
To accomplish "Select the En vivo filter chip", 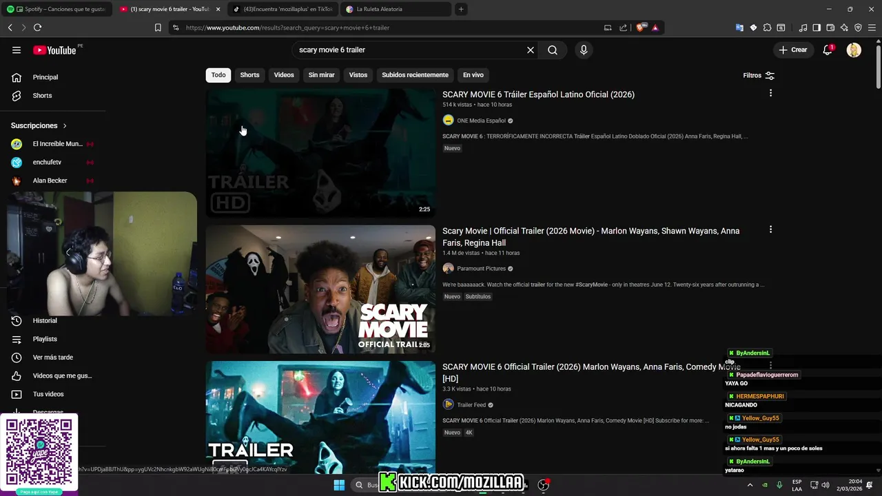I will click(473, 75).
